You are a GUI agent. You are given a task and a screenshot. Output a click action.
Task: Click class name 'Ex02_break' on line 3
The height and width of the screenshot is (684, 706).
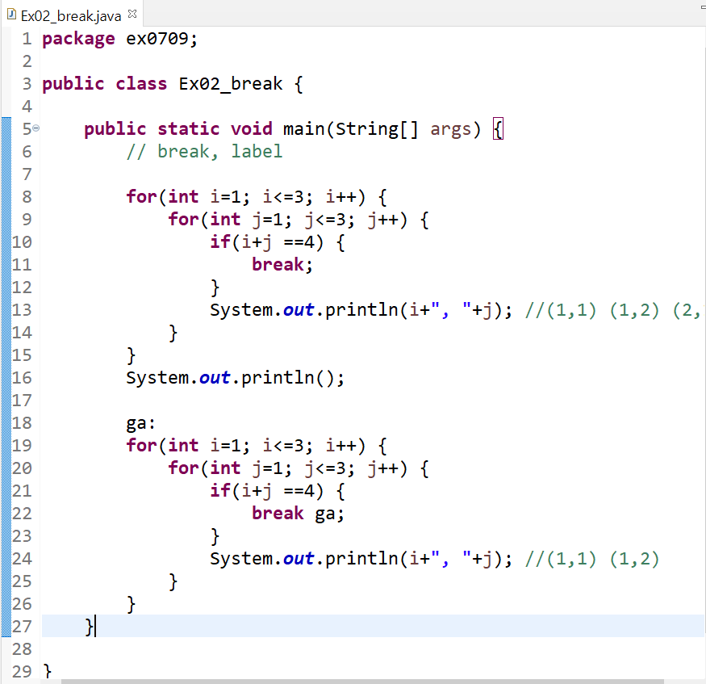point(231,84)
